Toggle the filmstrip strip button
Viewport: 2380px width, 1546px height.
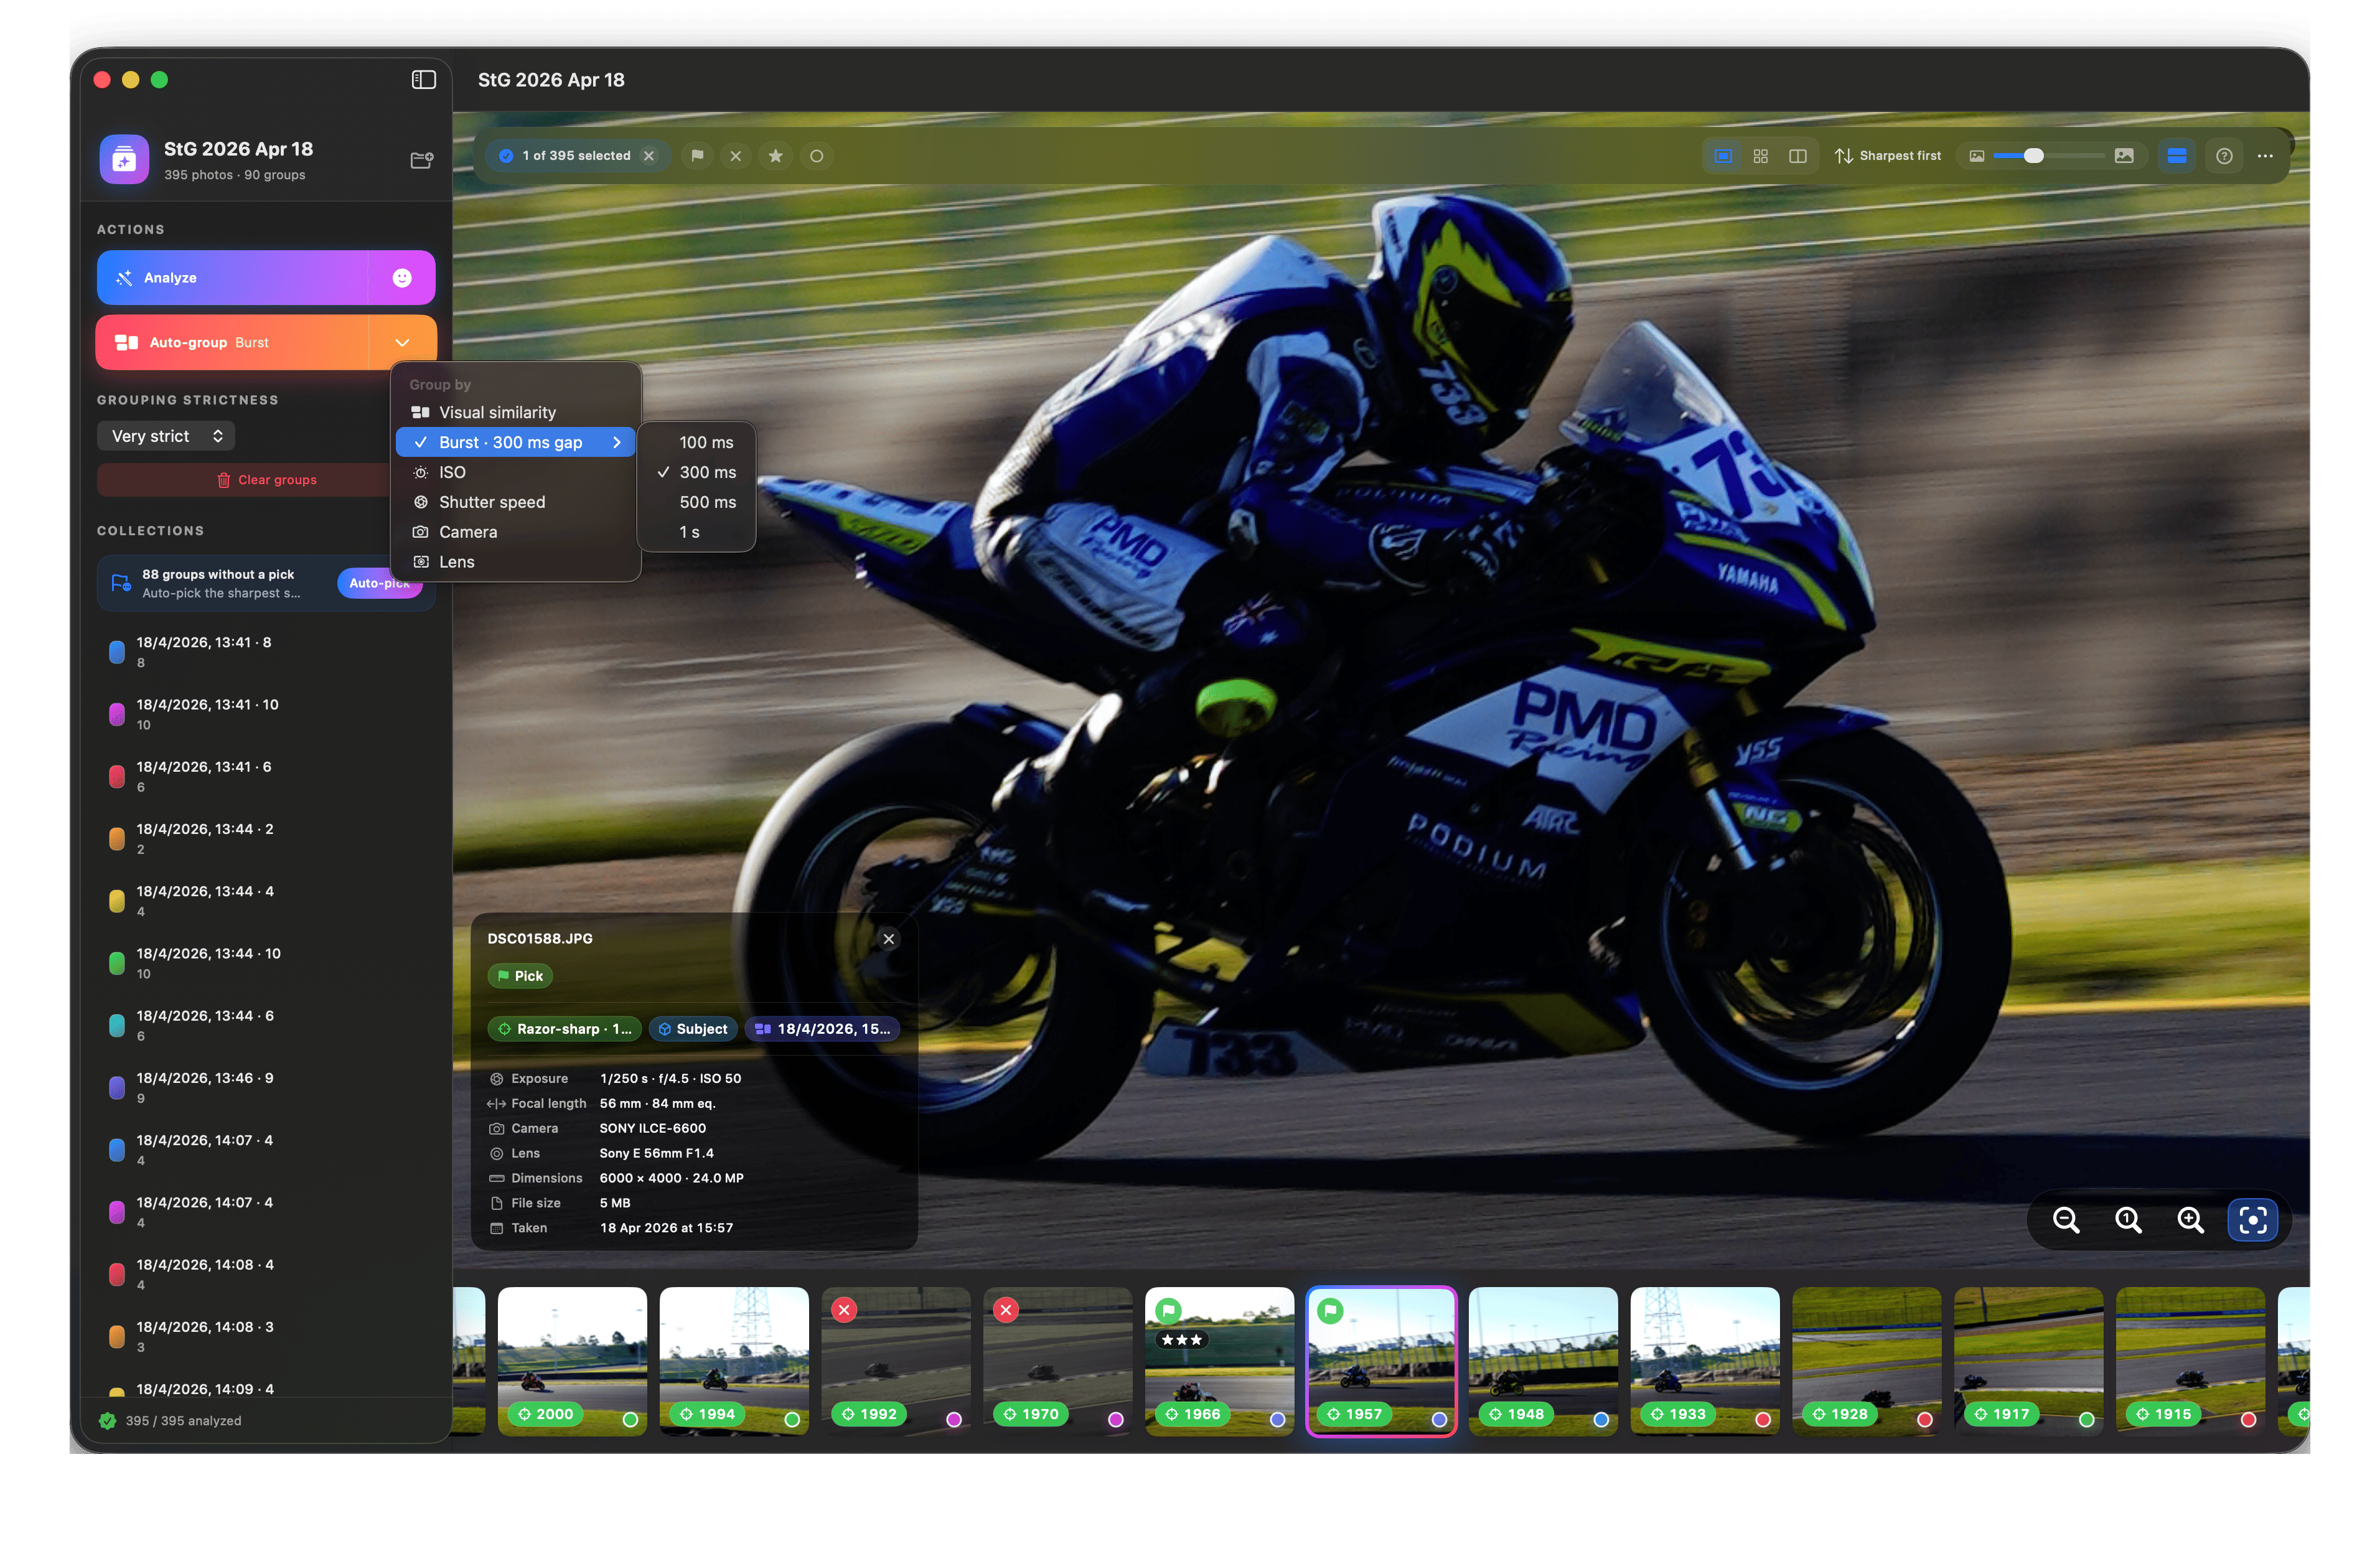pos(2176,156)
